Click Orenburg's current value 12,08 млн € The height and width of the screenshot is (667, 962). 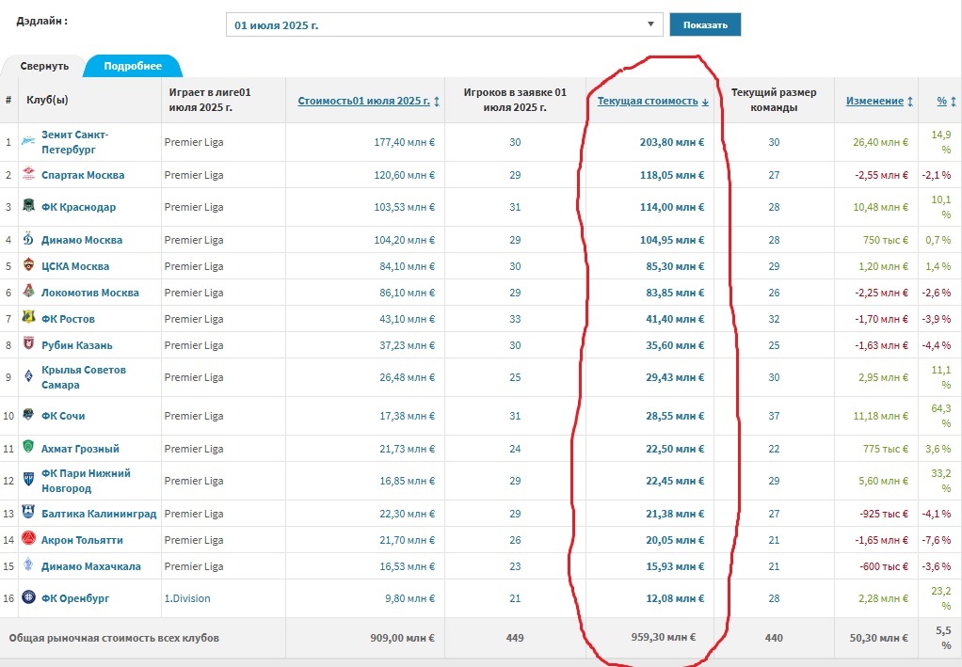tap(675, 598)
